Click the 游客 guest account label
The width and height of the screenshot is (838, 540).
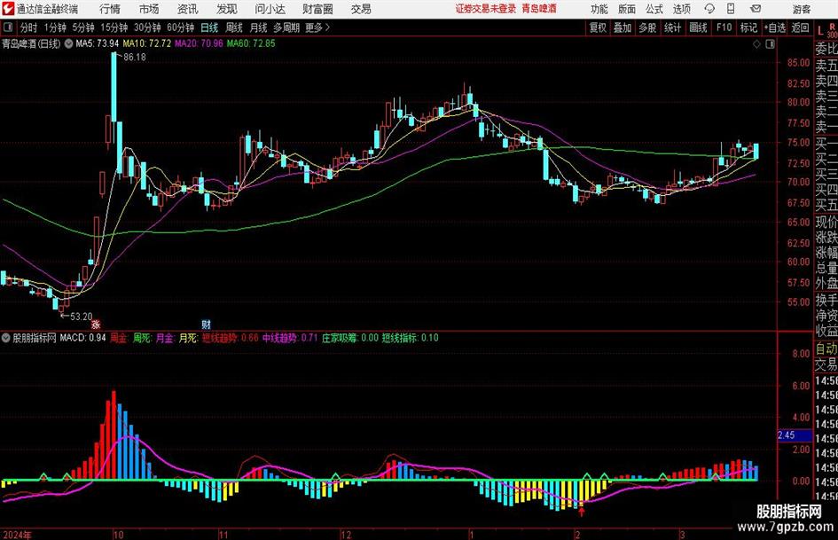(802, 9)
